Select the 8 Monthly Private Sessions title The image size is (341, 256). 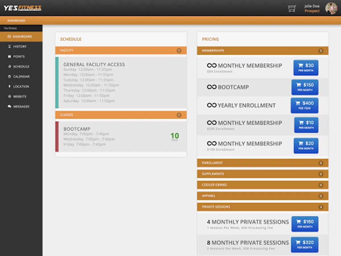coord(248,243)
